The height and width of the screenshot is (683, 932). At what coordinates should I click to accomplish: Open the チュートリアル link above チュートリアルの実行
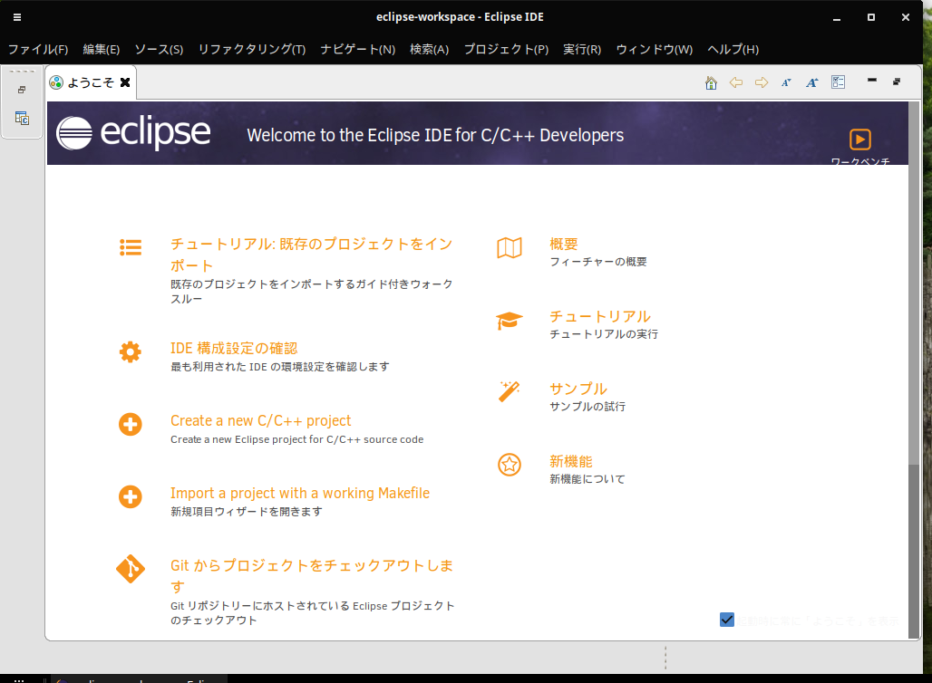click(600, 316)
